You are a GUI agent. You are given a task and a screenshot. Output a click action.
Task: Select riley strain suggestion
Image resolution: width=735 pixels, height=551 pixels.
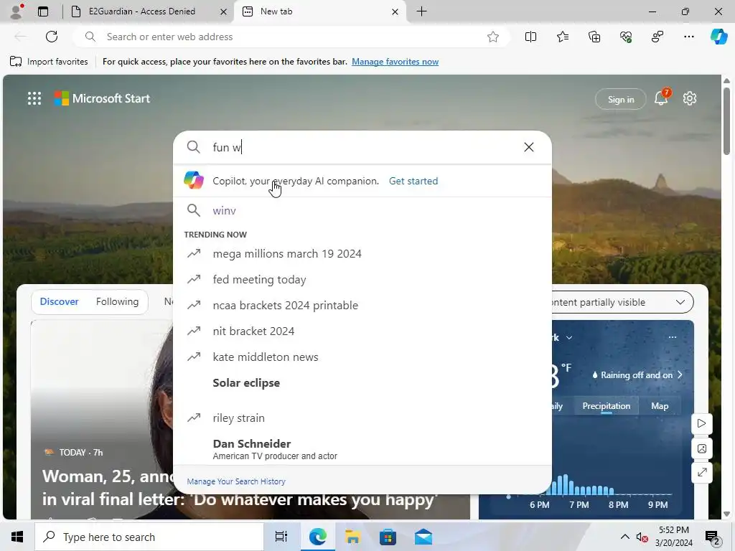coord(362,418)
